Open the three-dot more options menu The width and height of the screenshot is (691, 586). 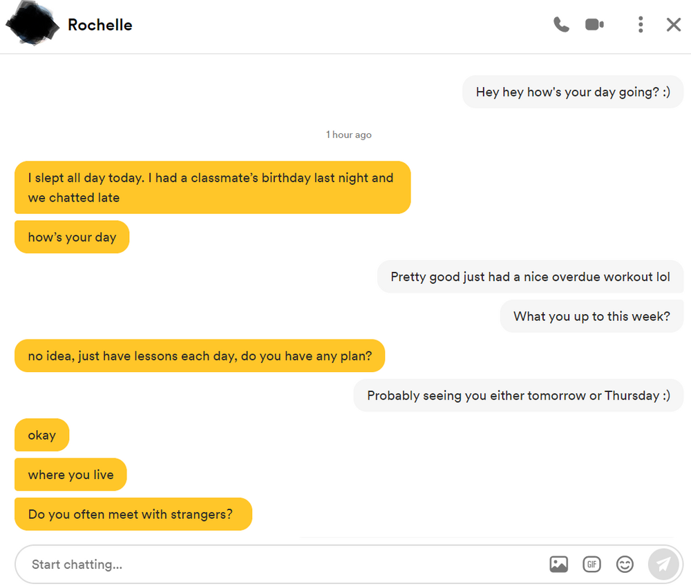641,25
